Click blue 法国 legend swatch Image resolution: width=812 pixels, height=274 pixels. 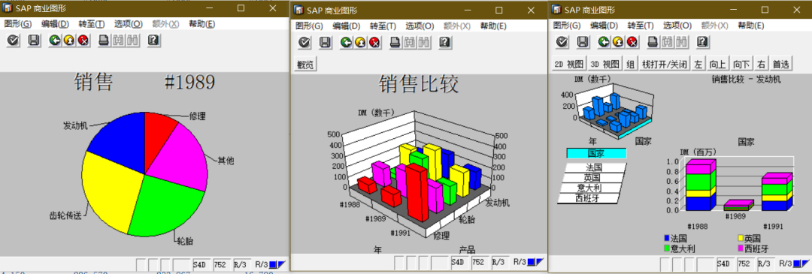tap(666, 238)
